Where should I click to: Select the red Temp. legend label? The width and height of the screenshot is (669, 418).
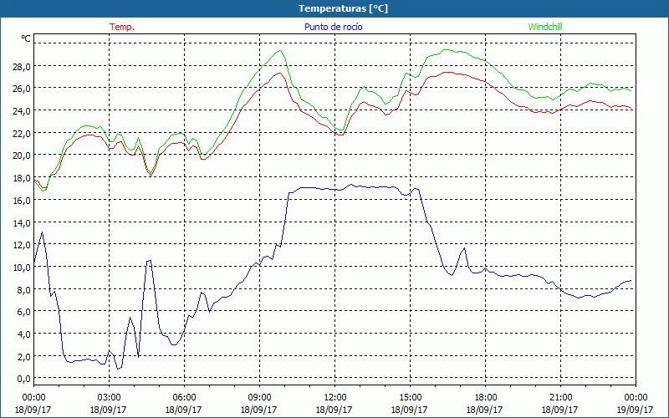[122, 27]
